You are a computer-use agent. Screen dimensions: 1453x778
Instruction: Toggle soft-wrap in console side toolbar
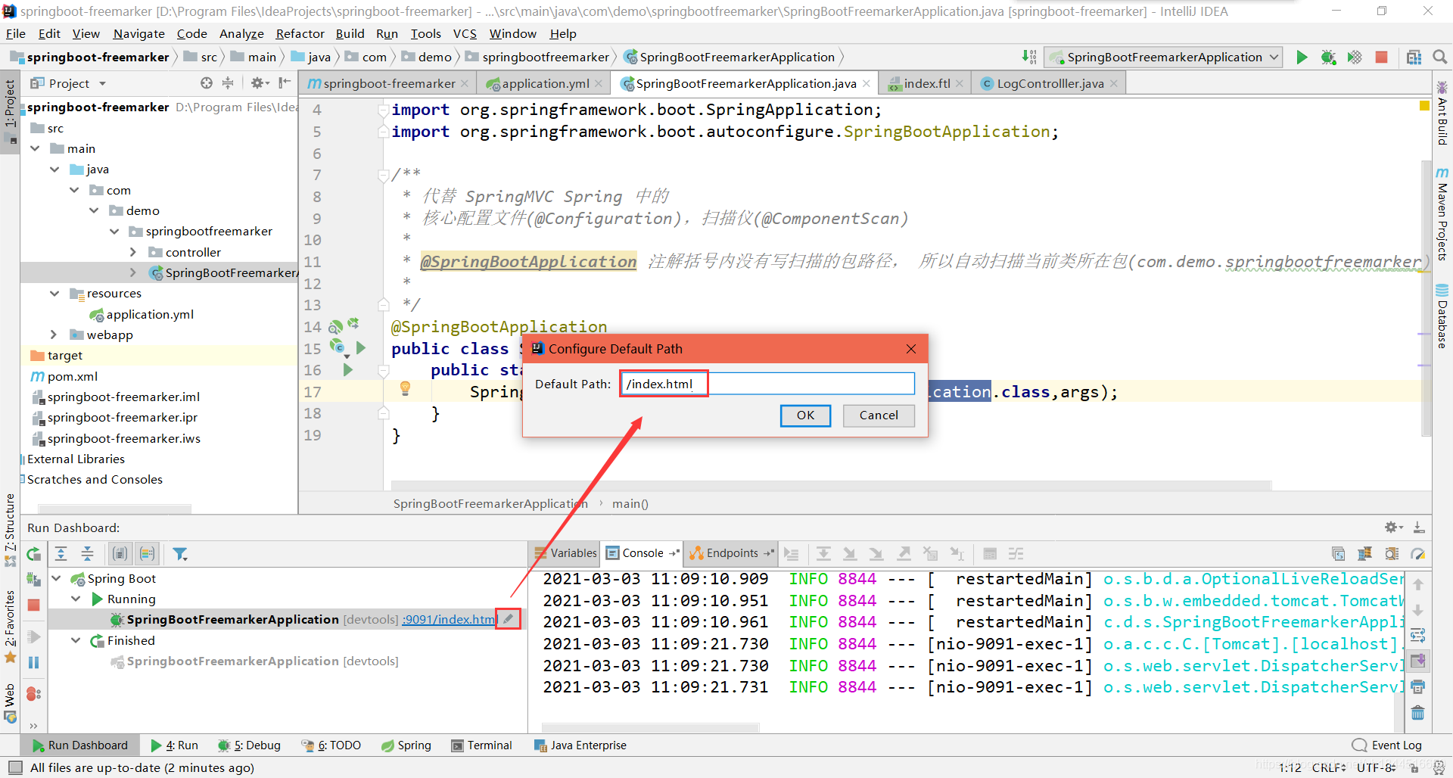pos(1418,635)
